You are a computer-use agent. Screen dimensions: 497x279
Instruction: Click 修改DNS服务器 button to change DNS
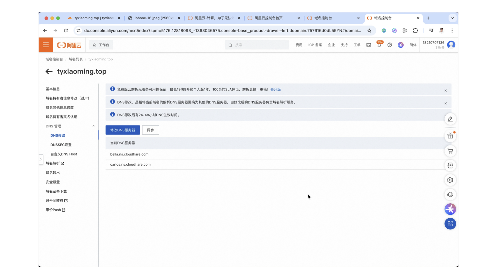click(122, 130)
